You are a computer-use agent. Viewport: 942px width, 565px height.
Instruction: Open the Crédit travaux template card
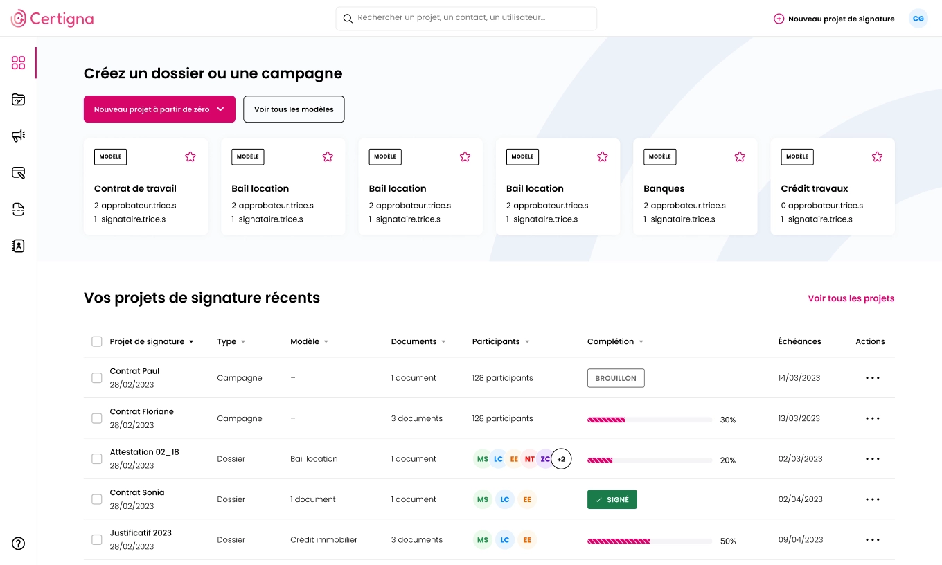(833, 187)
